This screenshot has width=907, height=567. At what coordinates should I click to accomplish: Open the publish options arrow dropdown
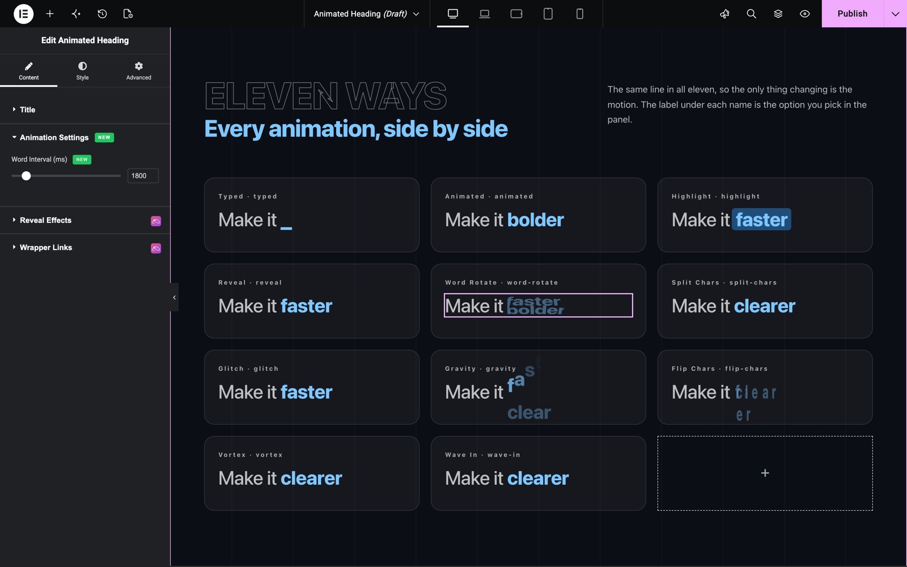pos(895,14)
